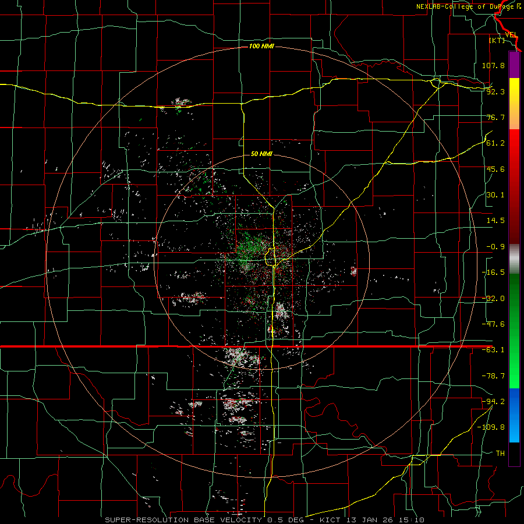Screen dimensions: 524x524
Task: Select the 45.6 legend value
Action: (495, 169)
